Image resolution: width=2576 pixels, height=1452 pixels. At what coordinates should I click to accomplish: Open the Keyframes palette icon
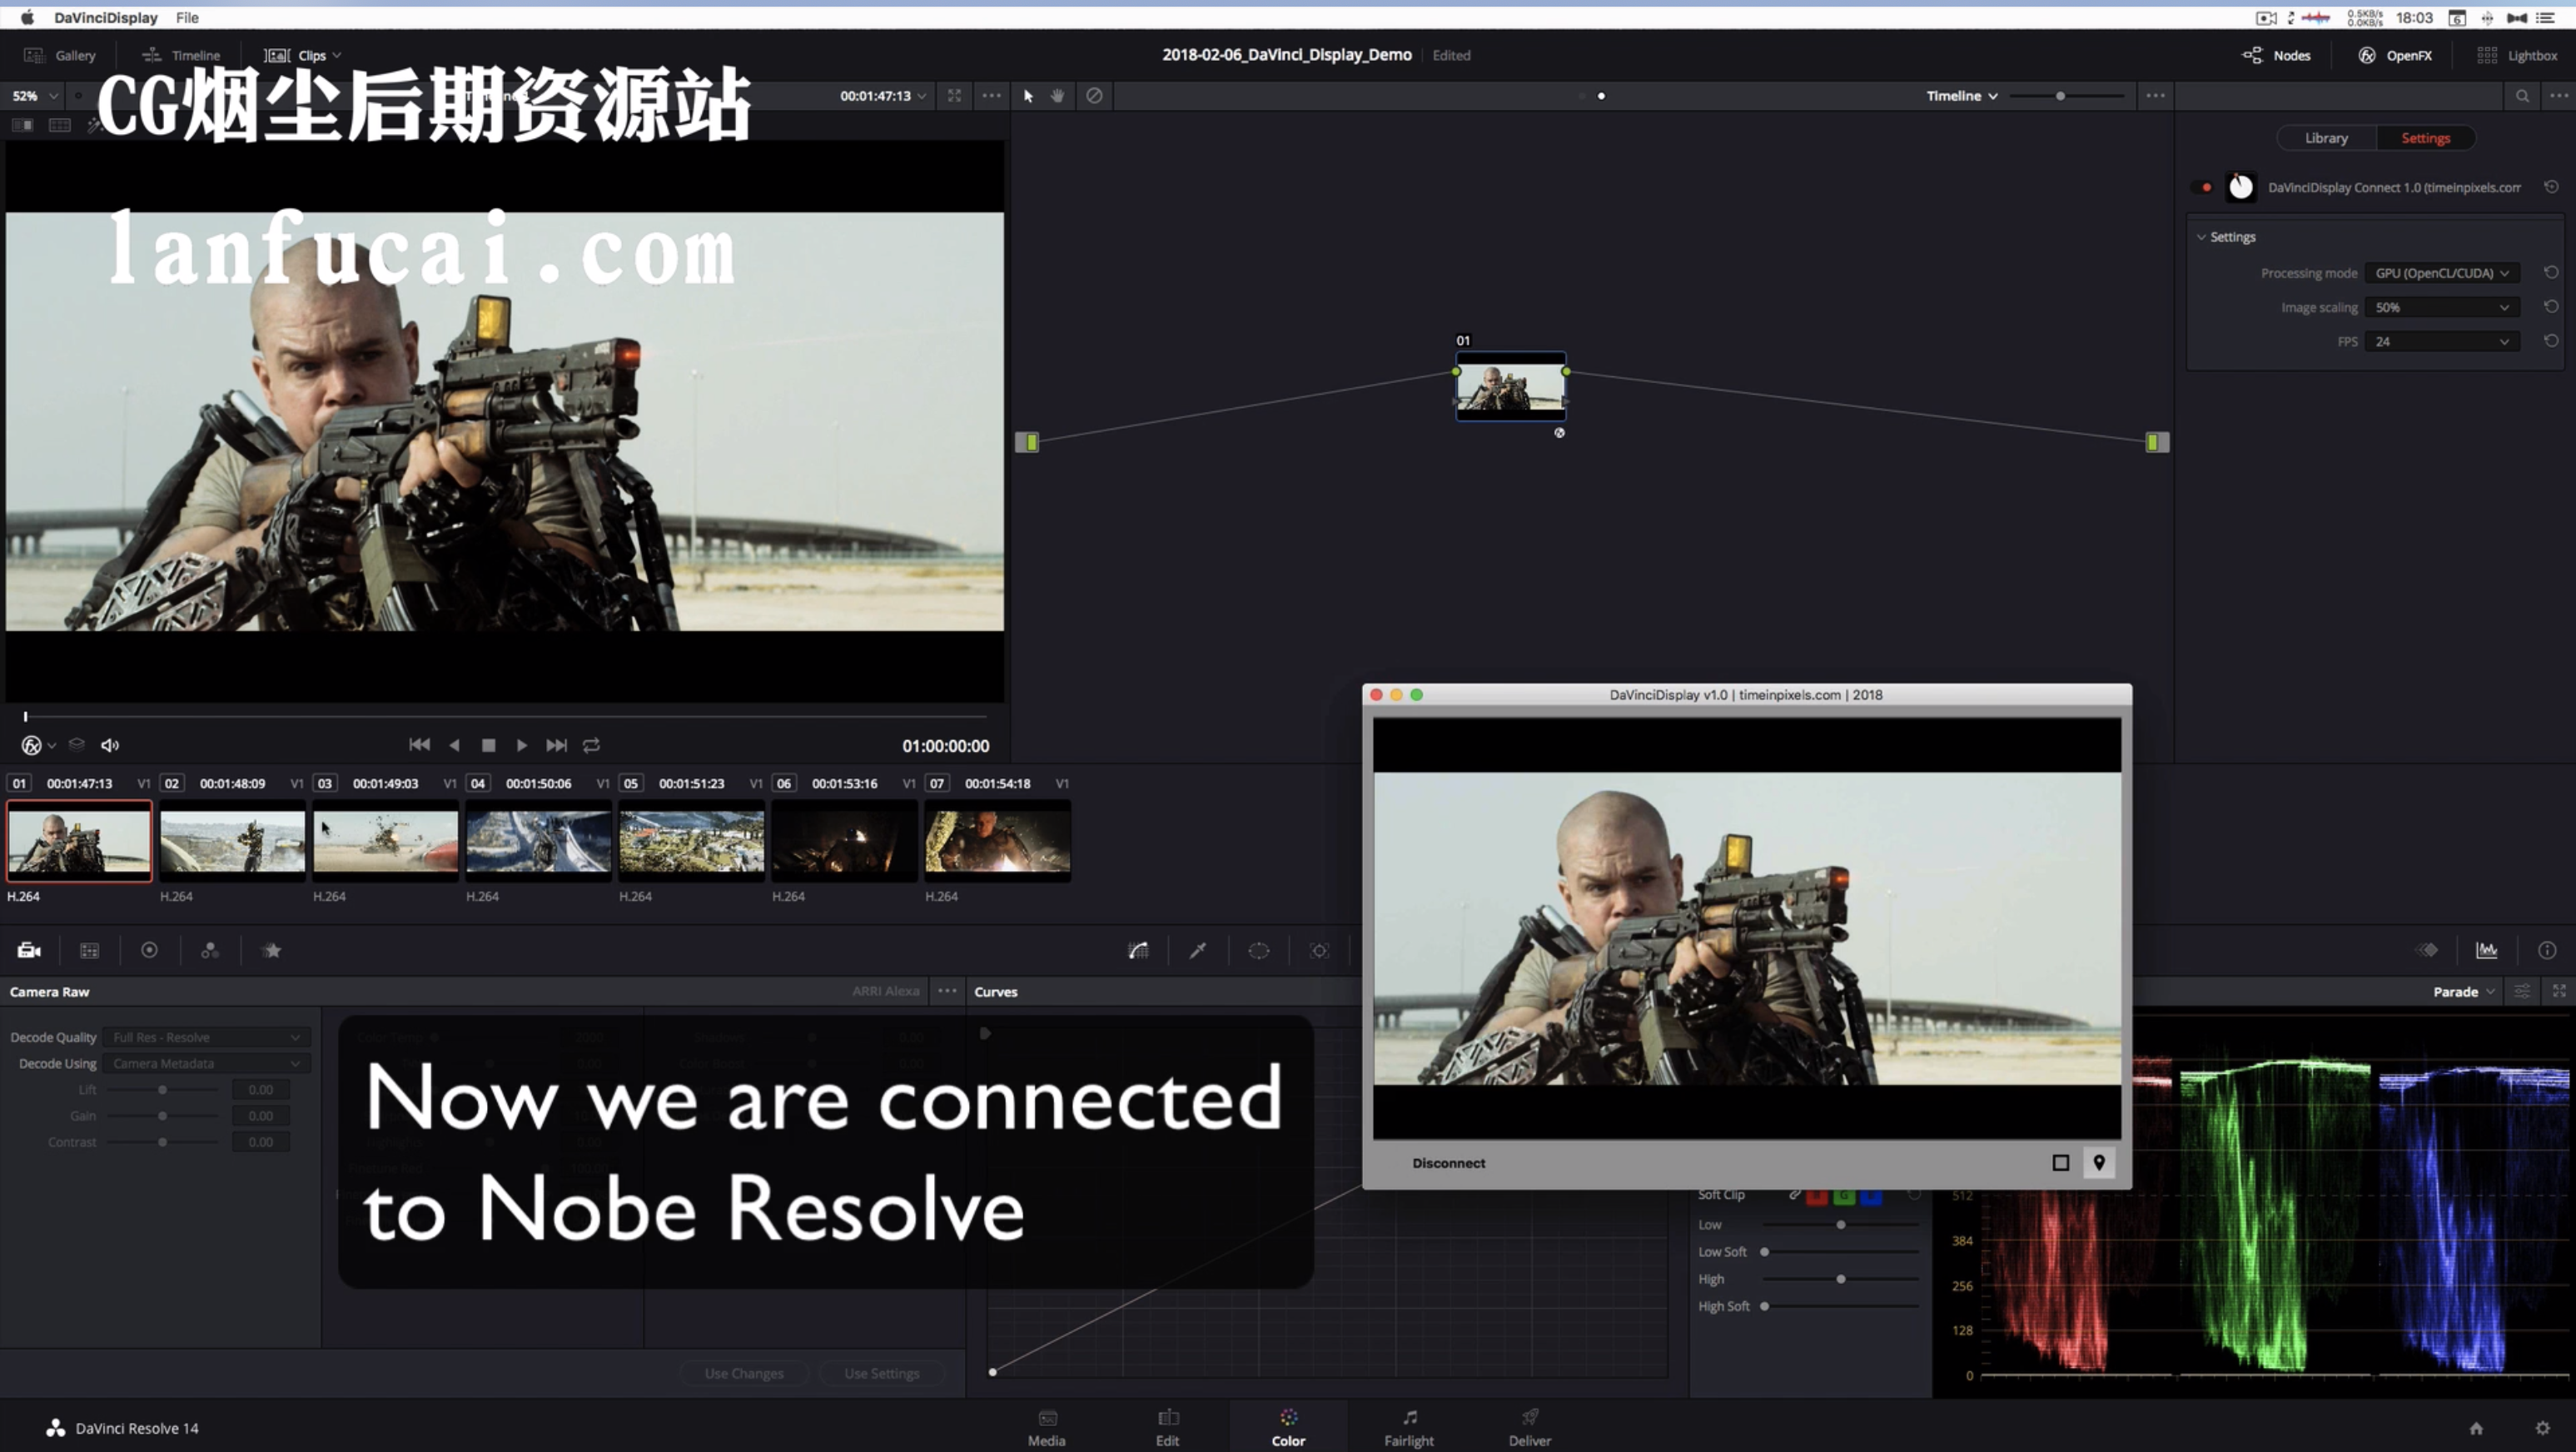2427,950
